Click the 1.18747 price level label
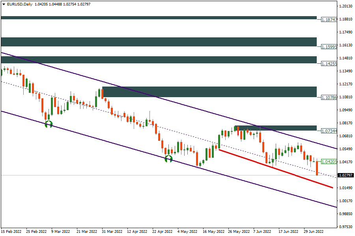Viewport: 355px width, 236px height. coord(329,19)
